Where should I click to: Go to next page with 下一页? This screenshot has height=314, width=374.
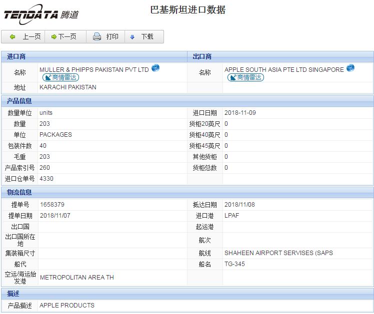(x=64, y=37)
